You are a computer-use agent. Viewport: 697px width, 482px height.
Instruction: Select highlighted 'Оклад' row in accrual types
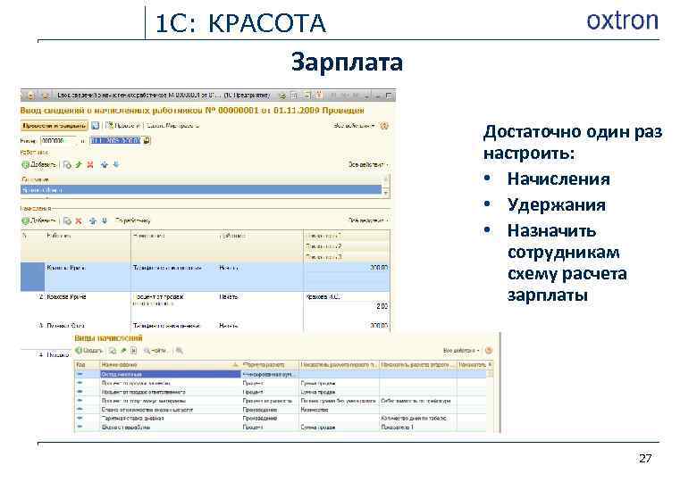click(x=281, y=374)
